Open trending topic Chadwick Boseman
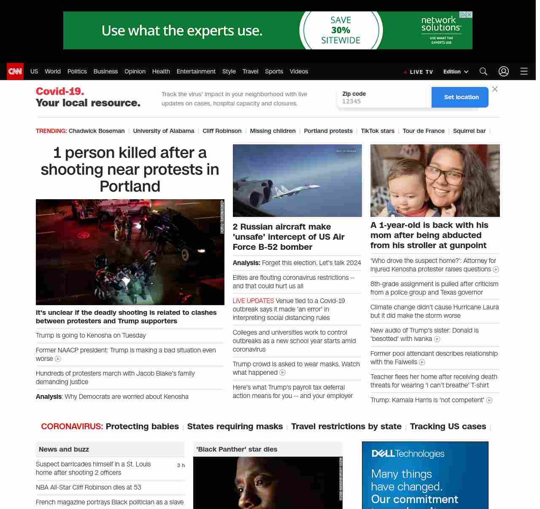This screenshot has width=540, height=509. 97,131
